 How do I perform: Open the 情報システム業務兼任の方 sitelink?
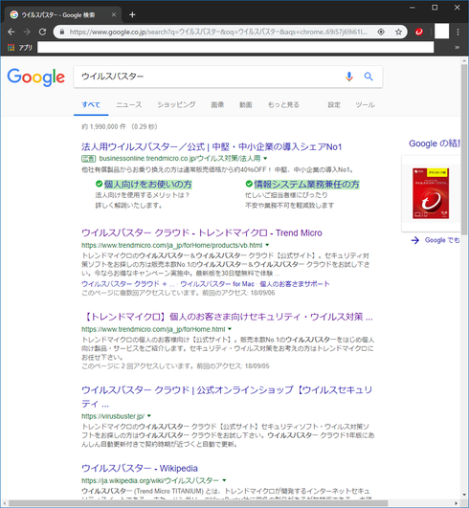pos(306,185)
